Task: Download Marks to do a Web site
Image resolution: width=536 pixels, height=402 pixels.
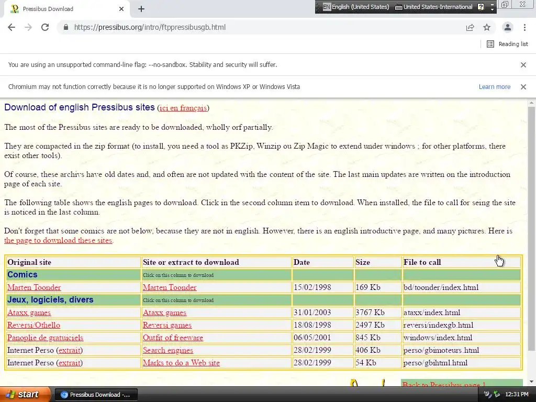Action: tap(181, 363)
